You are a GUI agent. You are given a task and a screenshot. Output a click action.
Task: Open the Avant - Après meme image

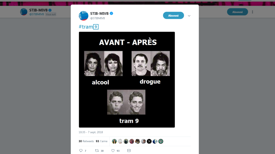click(x=127, y=79)
